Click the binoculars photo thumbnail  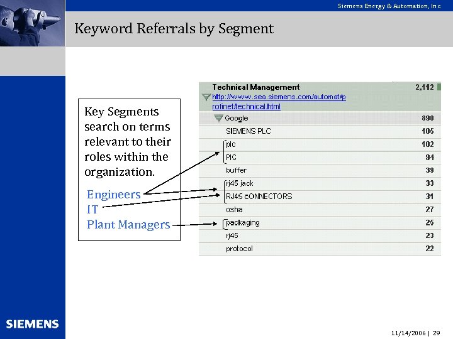pos(32,23)
